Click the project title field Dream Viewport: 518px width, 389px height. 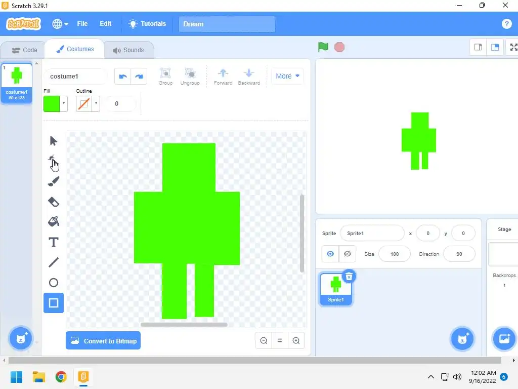[x=227, y=24]
